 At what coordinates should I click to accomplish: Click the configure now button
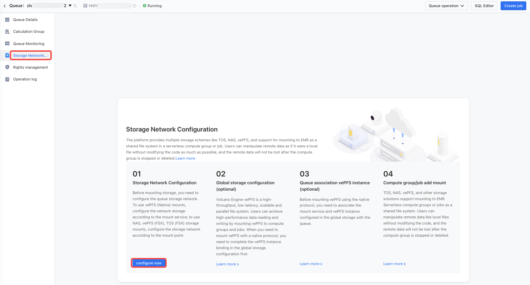click(x=149, y=263)
